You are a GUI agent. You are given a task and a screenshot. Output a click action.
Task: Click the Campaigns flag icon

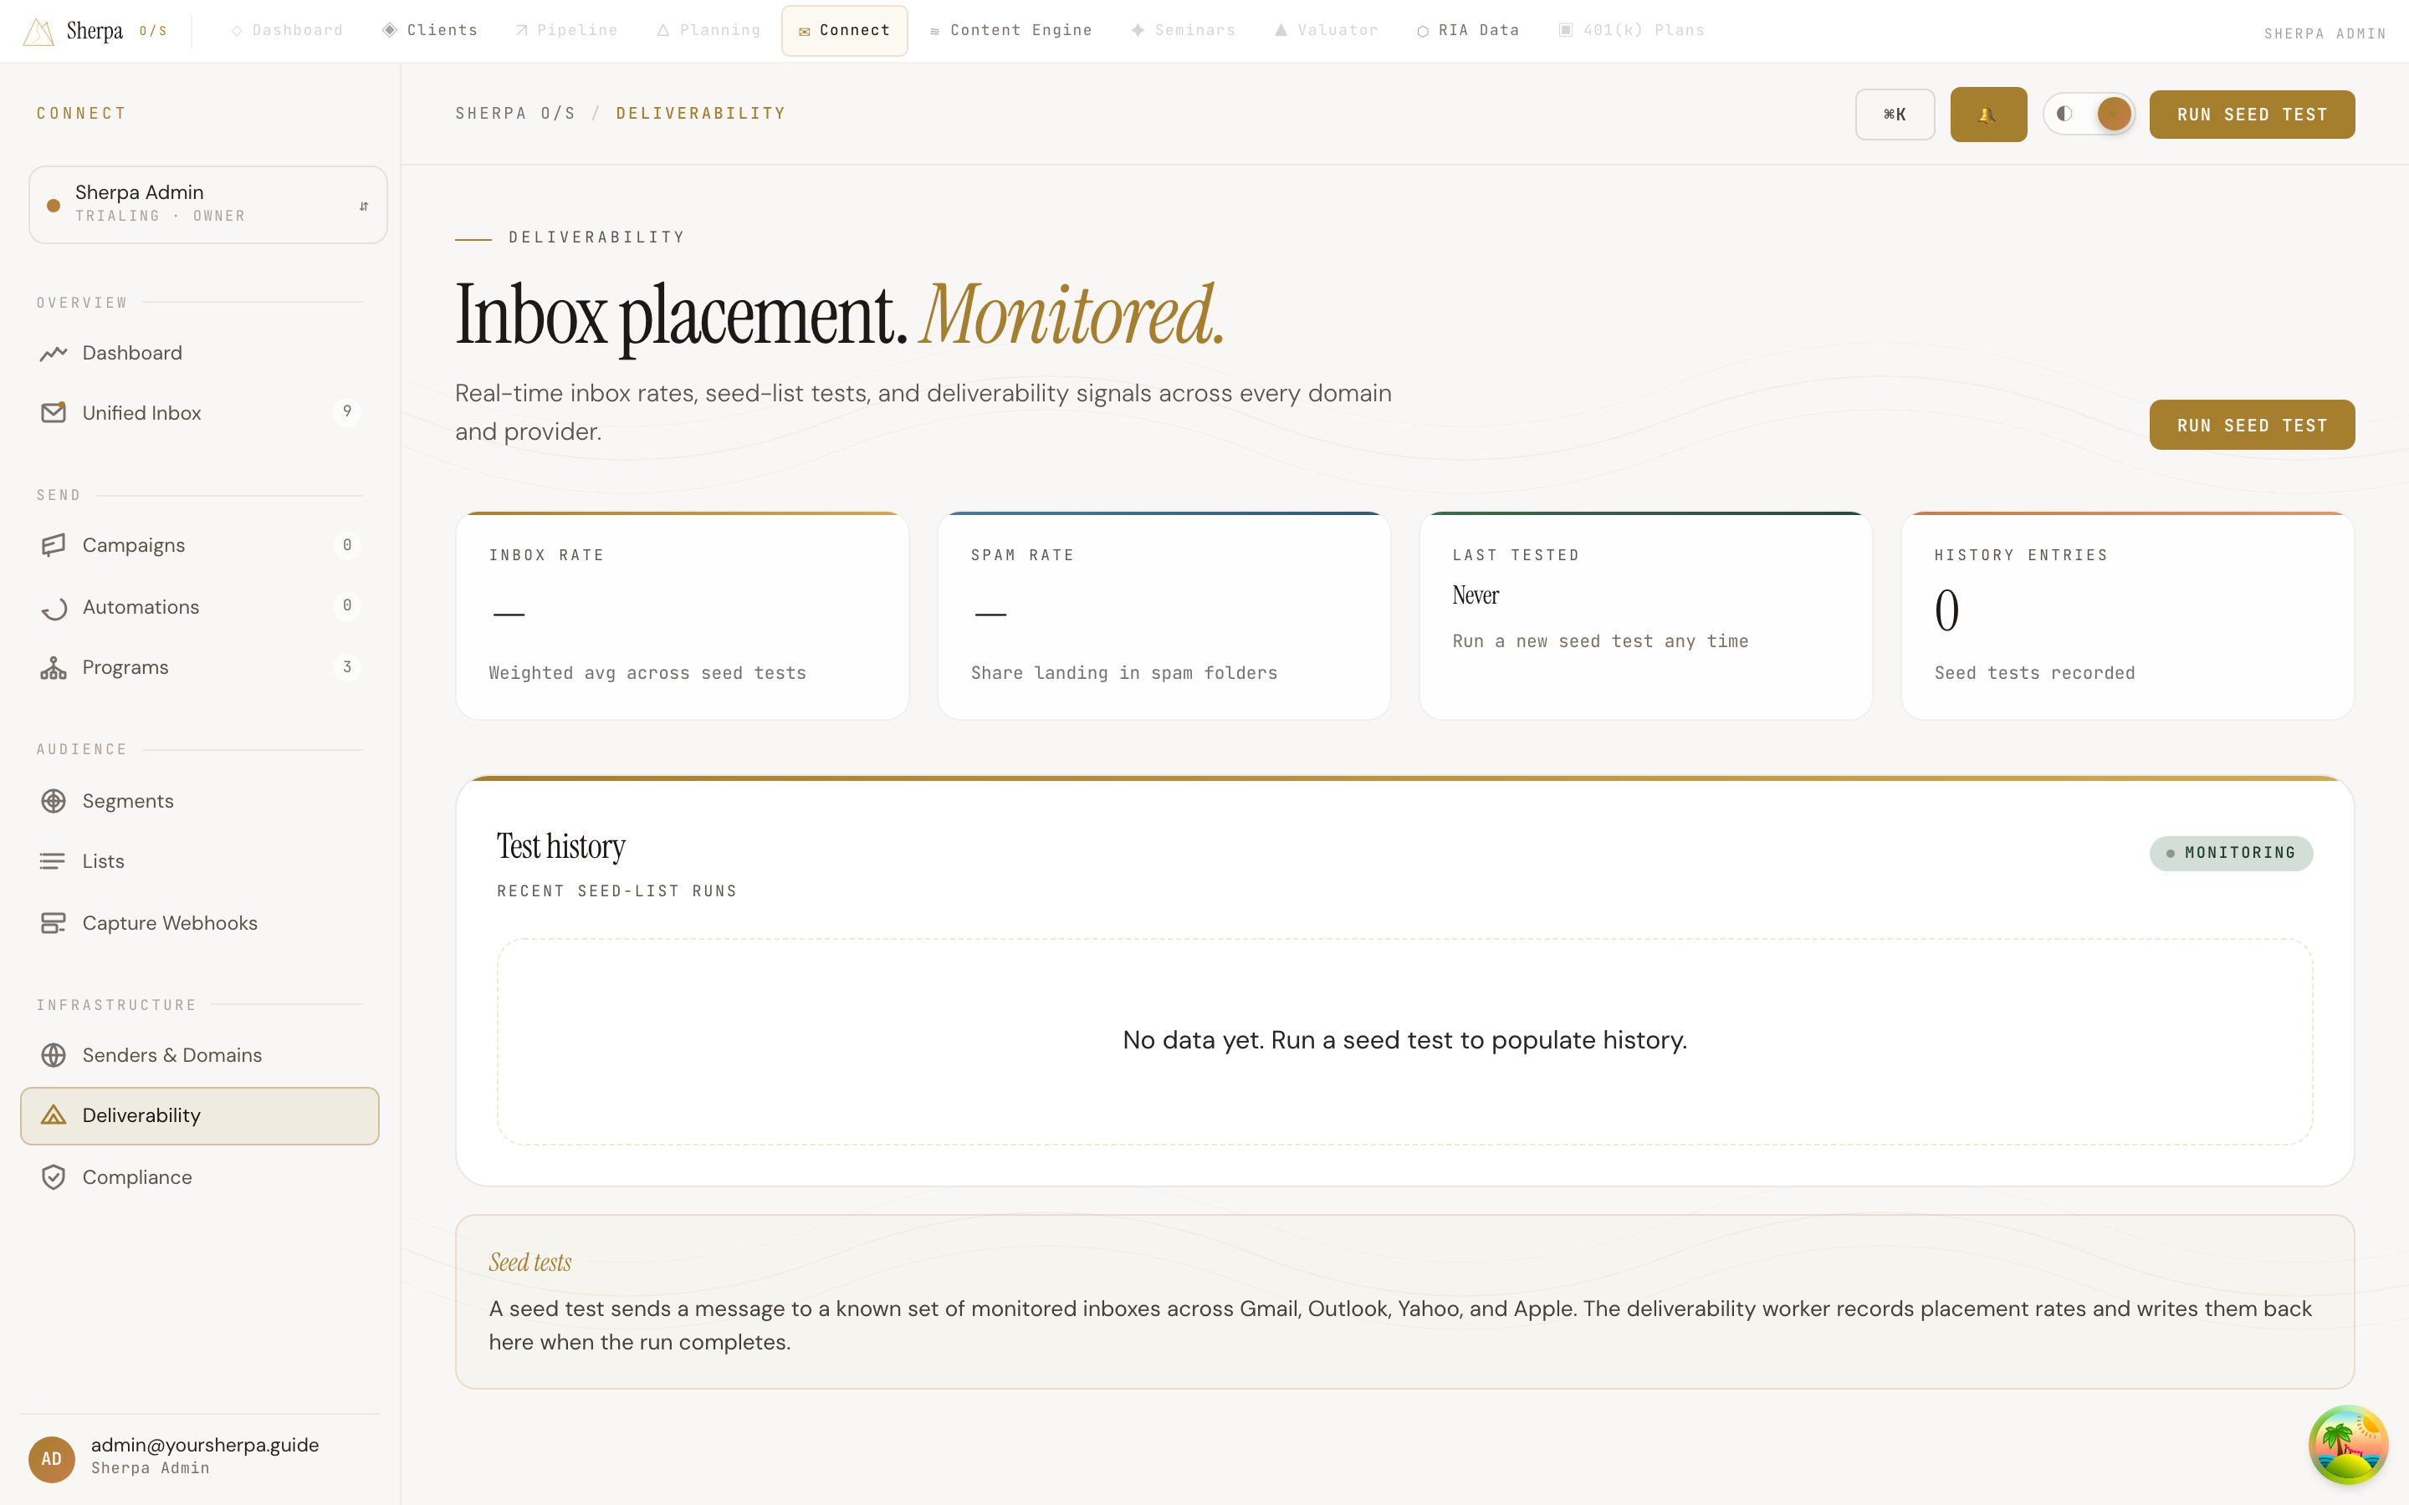tap(54, 545)
